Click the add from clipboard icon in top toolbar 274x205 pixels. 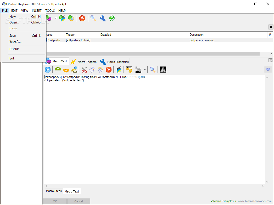(x=71, y=18)
